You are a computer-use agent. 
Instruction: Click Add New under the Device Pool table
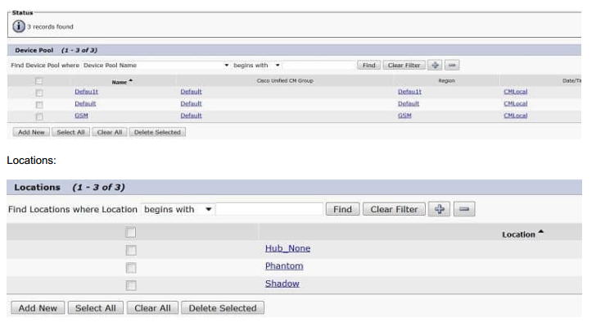[x=31, y=132]
